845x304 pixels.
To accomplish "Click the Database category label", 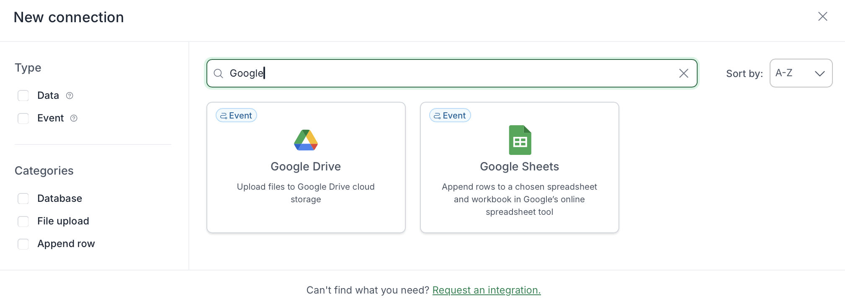I will pos(59,198).
